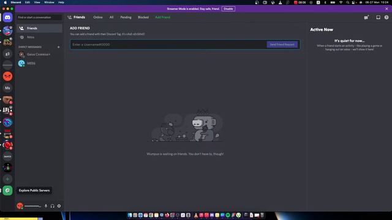Switch to the Online tab
This screenshot has height=220, width=392.
point(98,17)
